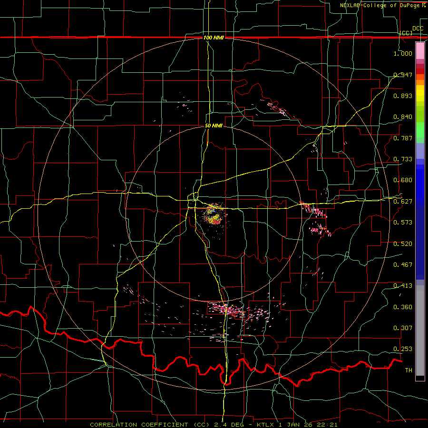Image resolution: width=428 pixels, height=428 pixels.
Task: Click the 0.413 scale value
Action: click(x=403, y=286)
